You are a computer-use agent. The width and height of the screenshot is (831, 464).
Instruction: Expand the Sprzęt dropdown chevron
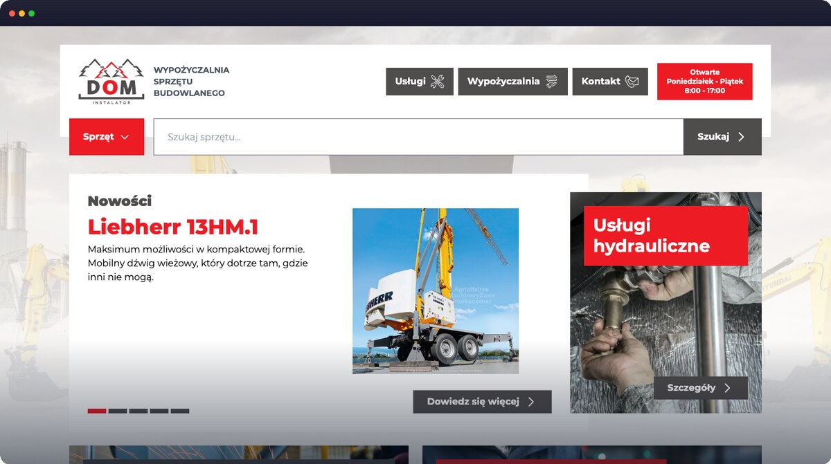(x=125, y=137)
